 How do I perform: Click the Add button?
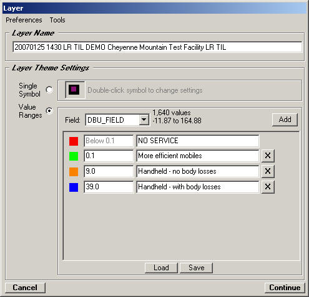click(285, 120)
